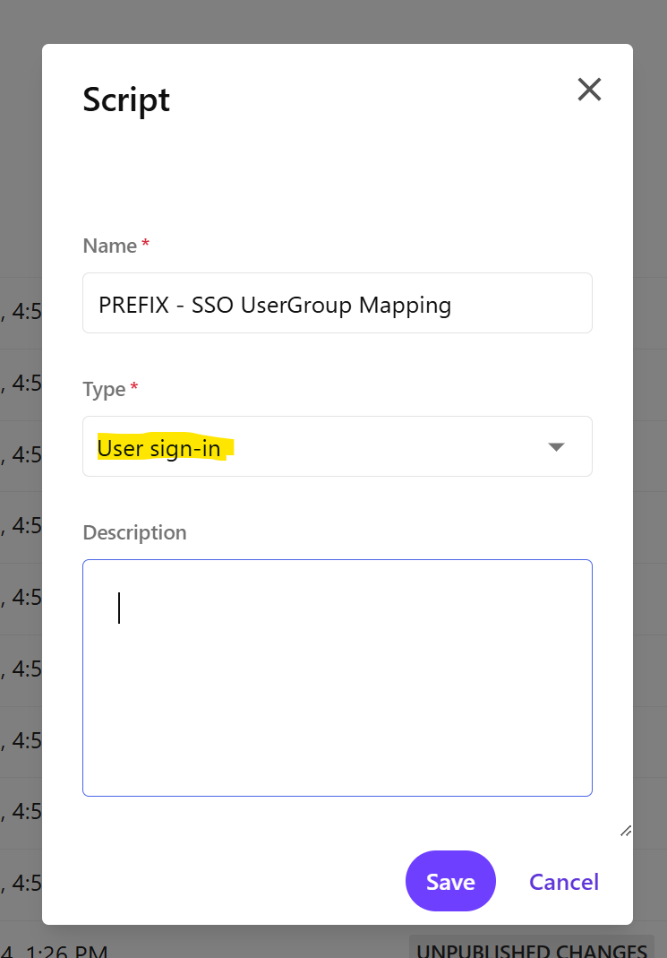Click the Script dialog heading
667x958 pixels.
[126, 99]
